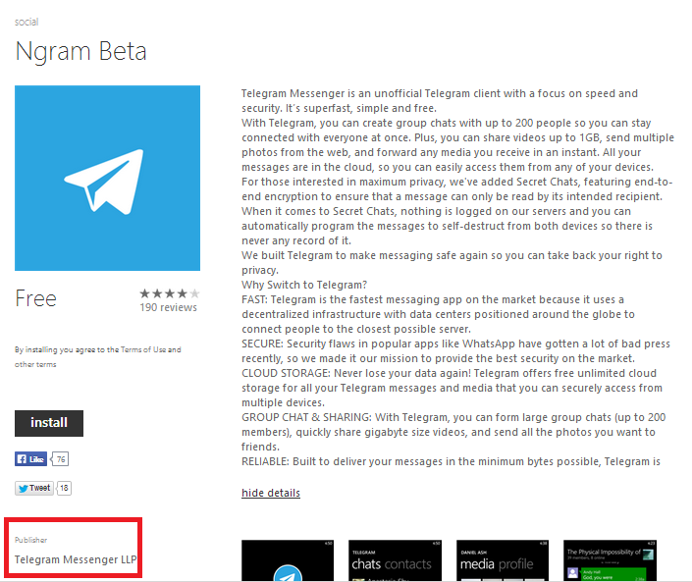The height and width of the screenshot is (582, 692).
Task: Open the media profile screenshot thumbnail
Action: click(x=503, y=560)
